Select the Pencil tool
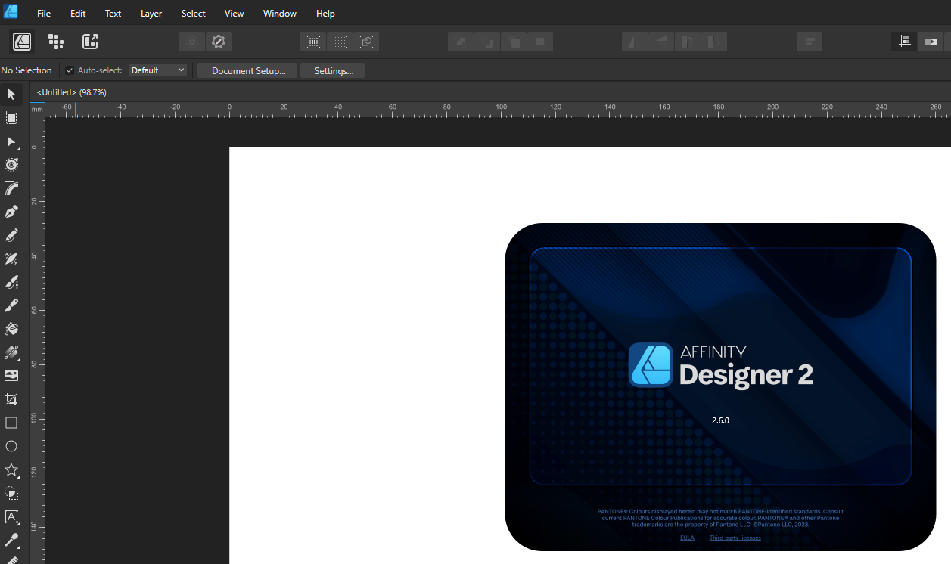The image size is (951, 564). pyautogui.click(x=11, y=235)
